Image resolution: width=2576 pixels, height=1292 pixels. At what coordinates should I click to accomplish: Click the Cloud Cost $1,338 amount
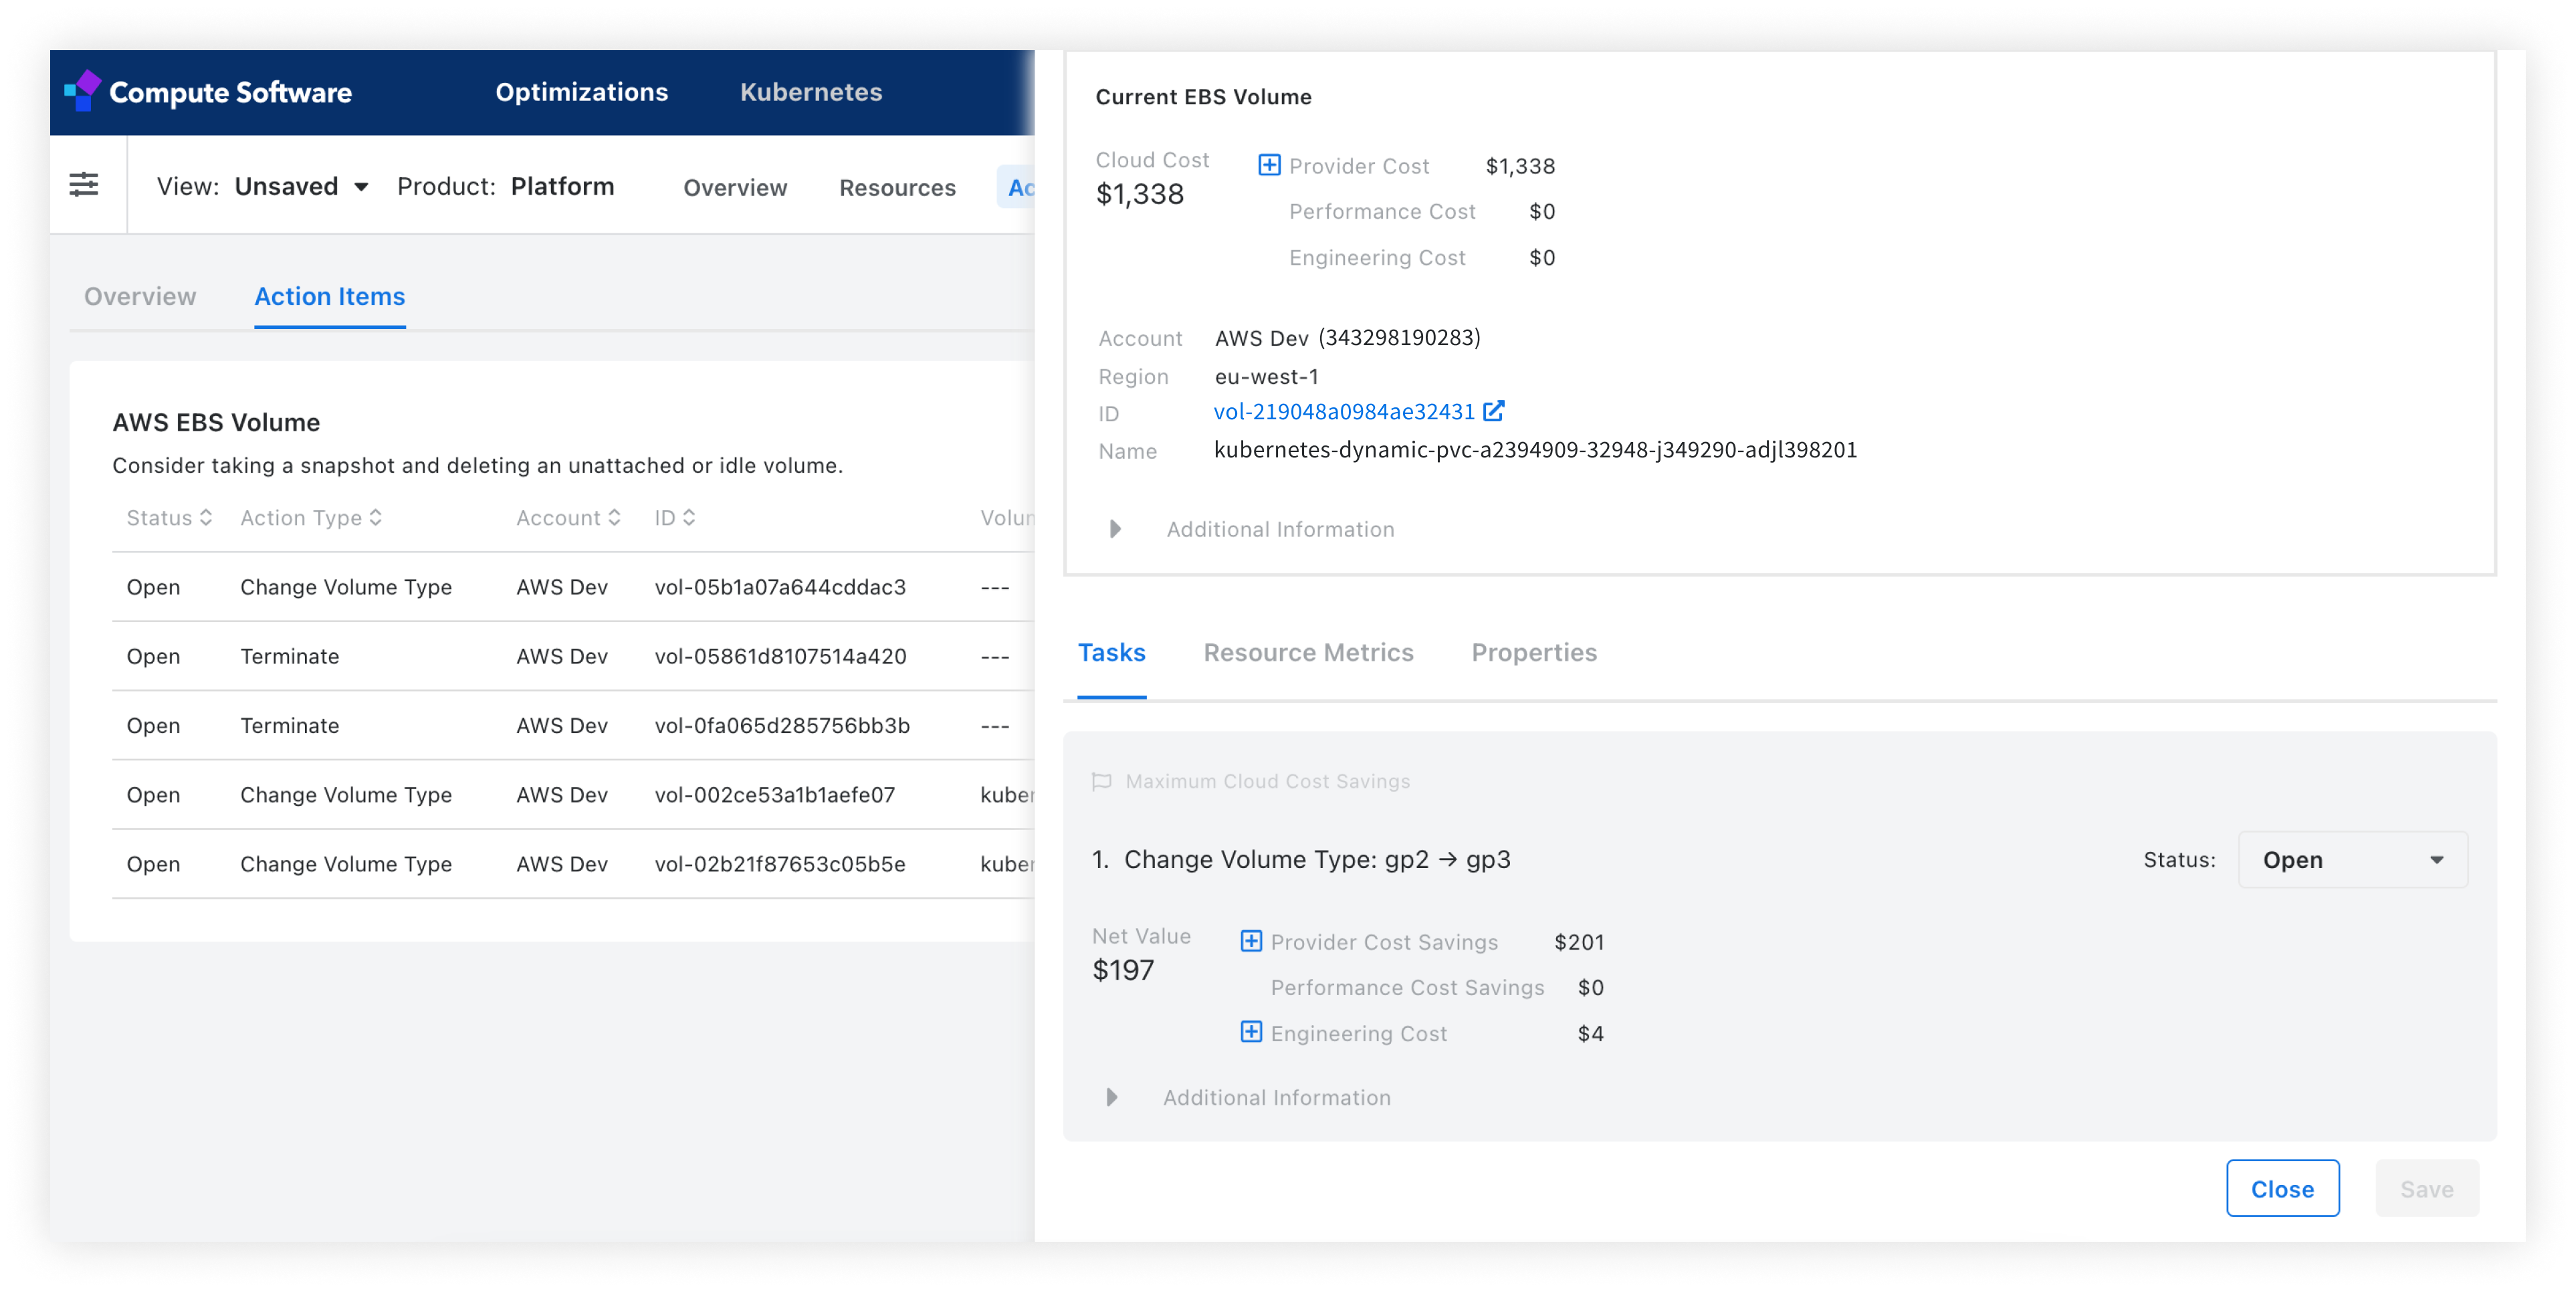[1139, 194]
